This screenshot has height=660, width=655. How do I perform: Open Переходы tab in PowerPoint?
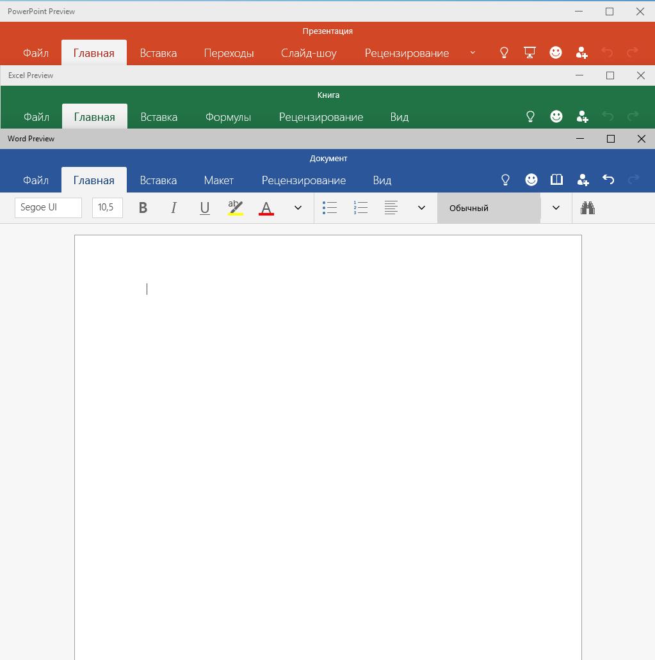pyautogui.click(x=229, y=53)
